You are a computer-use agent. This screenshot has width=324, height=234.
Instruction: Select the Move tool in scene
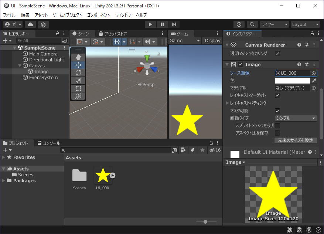click(78, 65)
